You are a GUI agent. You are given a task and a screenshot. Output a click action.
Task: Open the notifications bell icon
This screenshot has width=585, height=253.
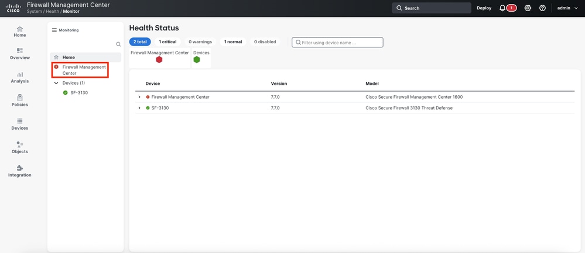click(502, 8)
